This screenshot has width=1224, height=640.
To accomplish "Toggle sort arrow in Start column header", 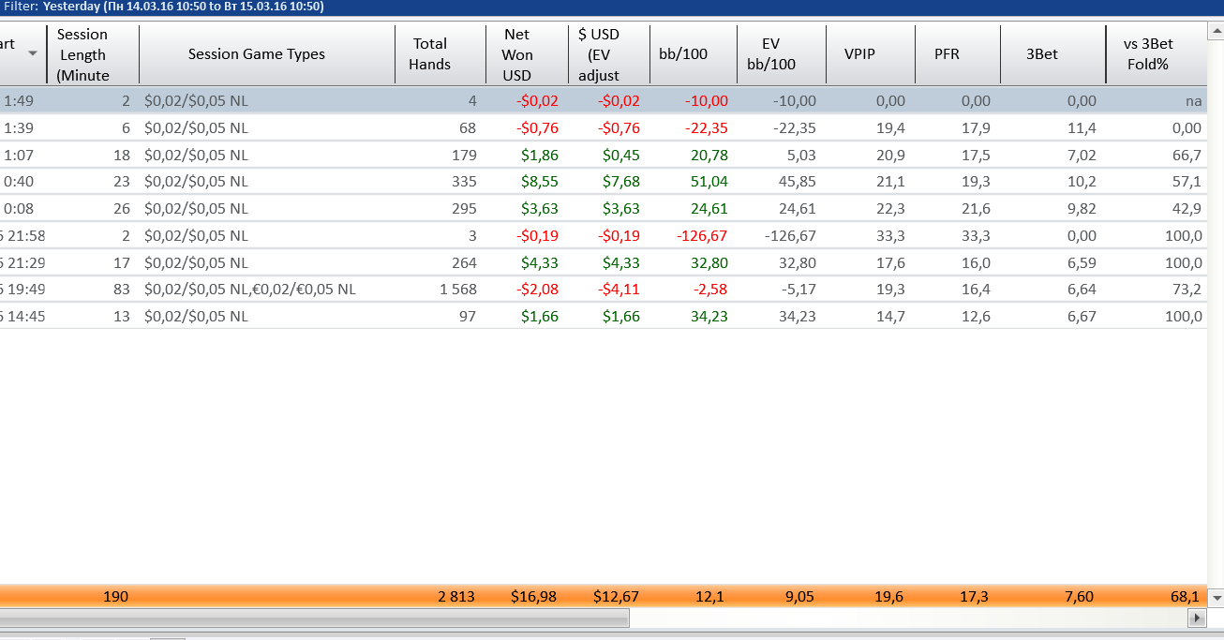I will (33, 53).
